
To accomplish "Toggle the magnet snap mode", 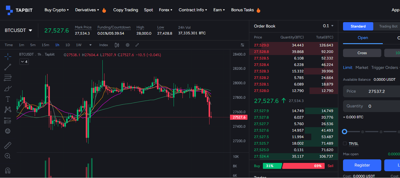I will coord(8,171).
